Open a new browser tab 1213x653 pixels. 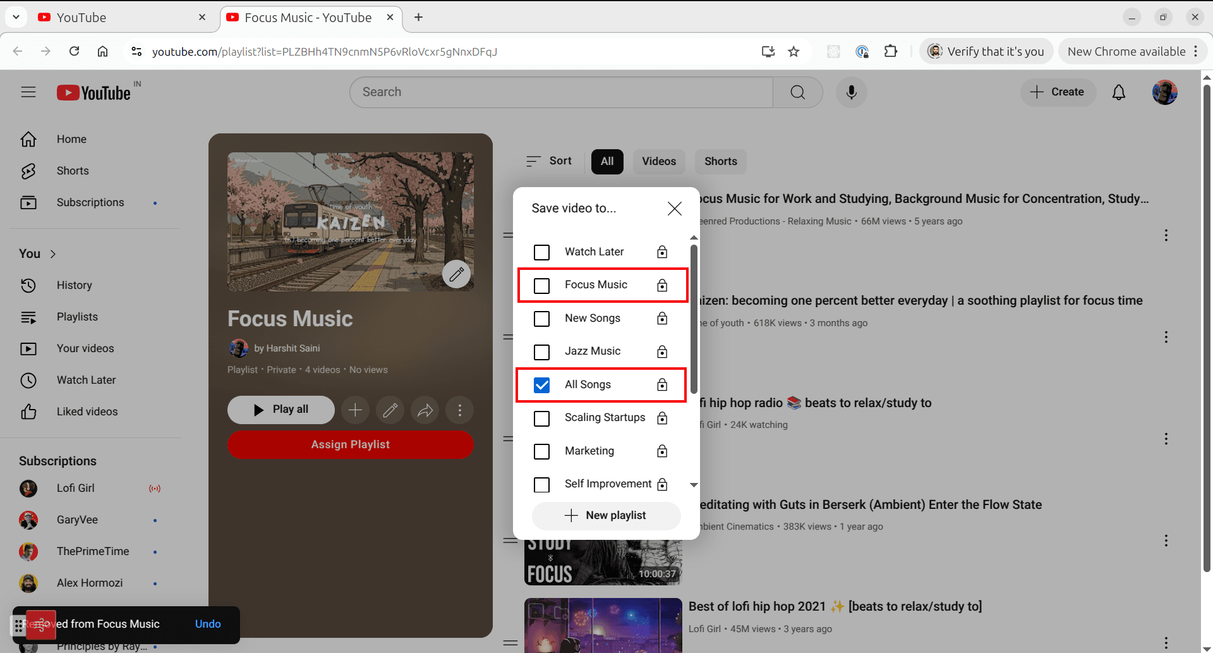coord(418,17)
